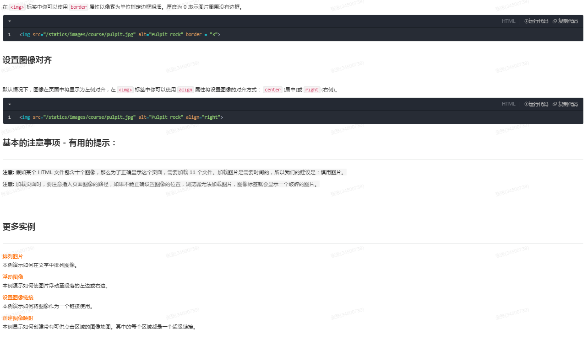Click line number 1 in the align code block
The width and height of the screenshot is (587, 345).
9,117
